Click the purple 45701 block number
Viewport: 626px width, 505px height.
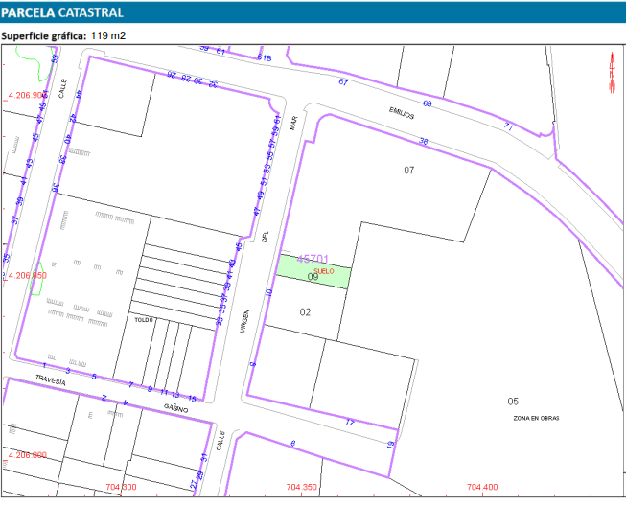tap(313, 259)
